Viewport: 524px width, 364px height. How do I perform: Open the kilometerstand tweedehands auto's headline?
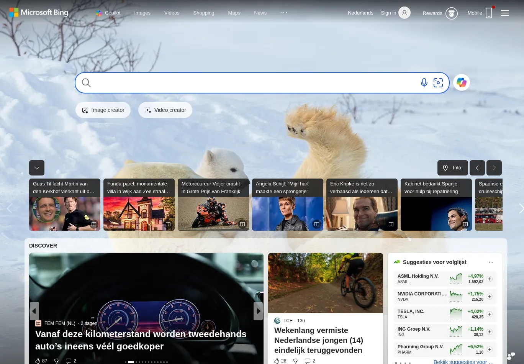coord(141,340)
